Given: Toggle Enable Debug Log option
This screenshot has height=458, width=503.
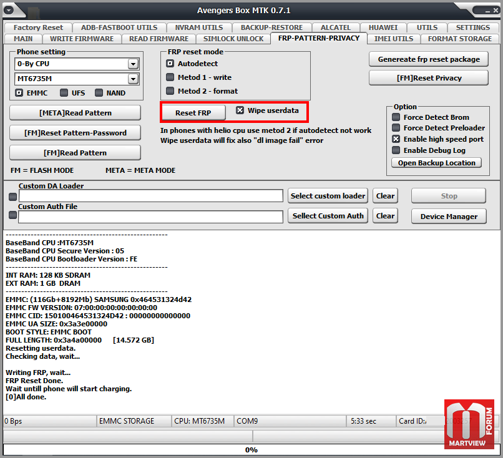Looking at the screenshot, I should point(396,150).
